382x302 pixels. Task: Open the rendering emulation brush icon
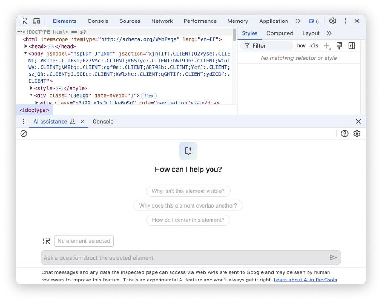(x=339, y=46)
